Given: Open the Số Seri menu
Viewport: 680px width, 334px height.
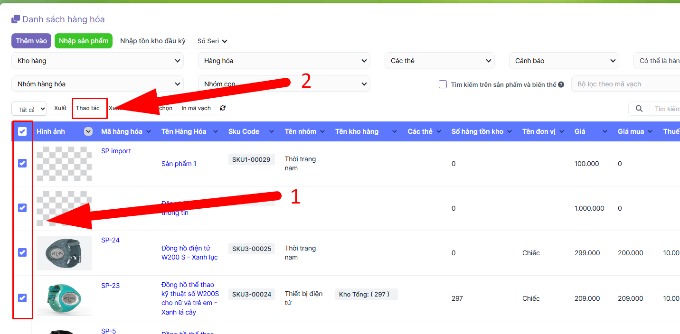Looking at the screenshot, I should point(212,41).
